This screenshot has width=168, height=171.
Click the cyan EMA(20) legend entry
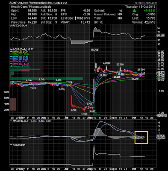(19, 57)
